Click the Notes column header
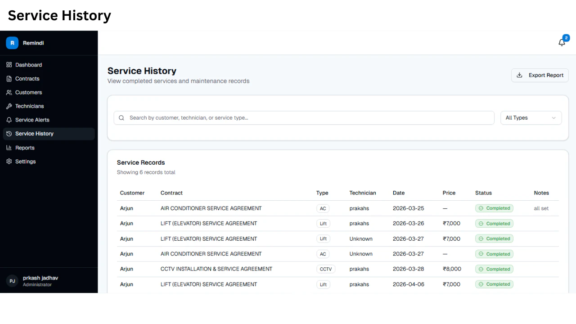The width and height of the screenshot is (576, 324). point(541,193)
